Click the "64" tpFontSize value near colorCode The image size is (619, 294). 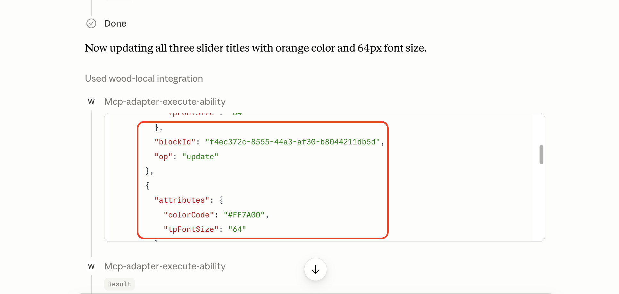point(237,229)
